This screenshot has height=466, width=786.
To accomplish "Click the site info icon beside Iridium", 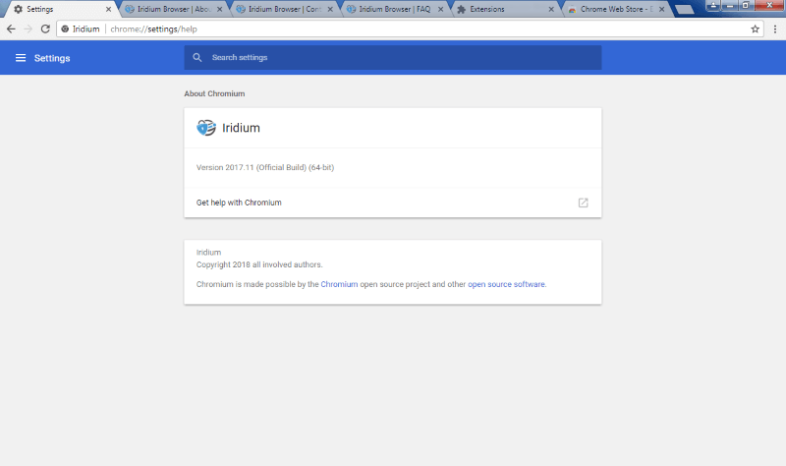I will tap(65, 29).
